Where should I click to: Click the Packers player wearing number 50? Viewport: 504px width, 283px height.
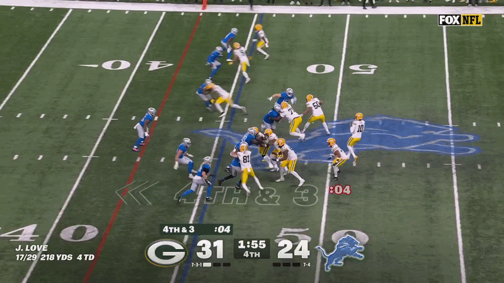tap(314, 114)
